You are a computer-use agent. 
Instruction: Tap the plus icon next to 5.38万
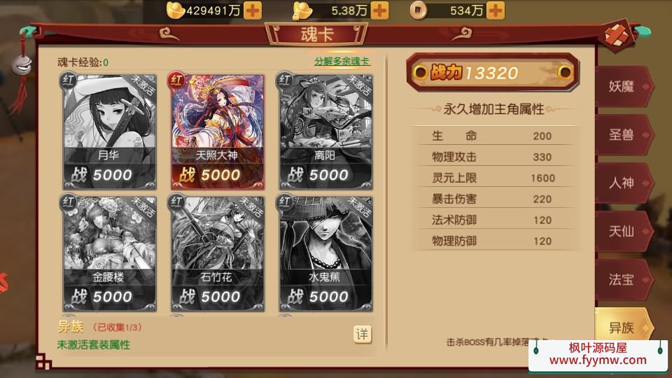[379, 10]
